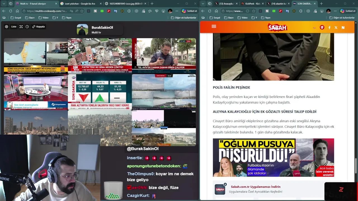Start read aloud in the Multi tv address bar

click(77, 11)
